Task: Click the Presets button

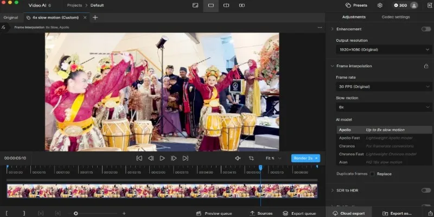Action: 356,5
